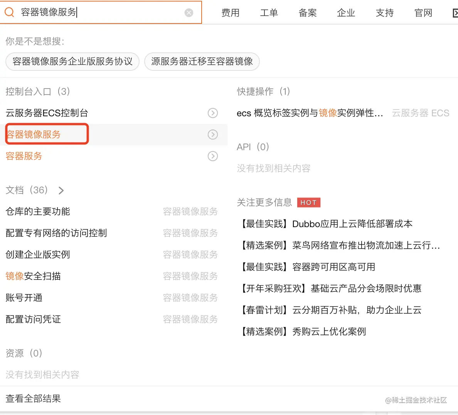Click arrow icon in 容器镜像服务 console row
The image size is (458, 415).
point(213,134)
